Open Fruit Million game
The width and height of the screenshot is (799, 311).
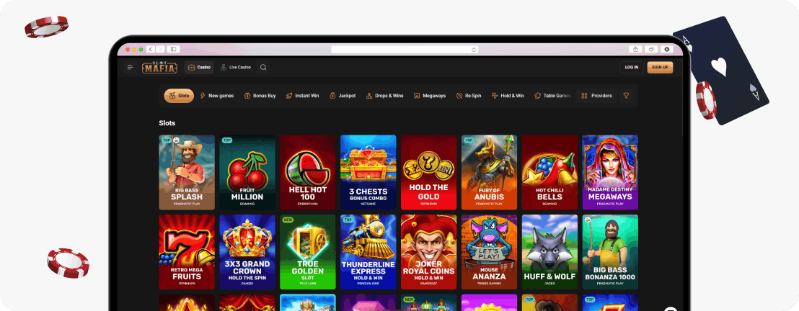tap(247, 173)
